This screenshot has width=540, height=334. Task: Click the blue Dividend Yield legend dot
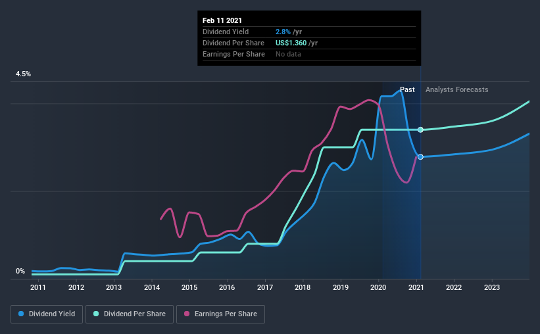tap(21, 314)
